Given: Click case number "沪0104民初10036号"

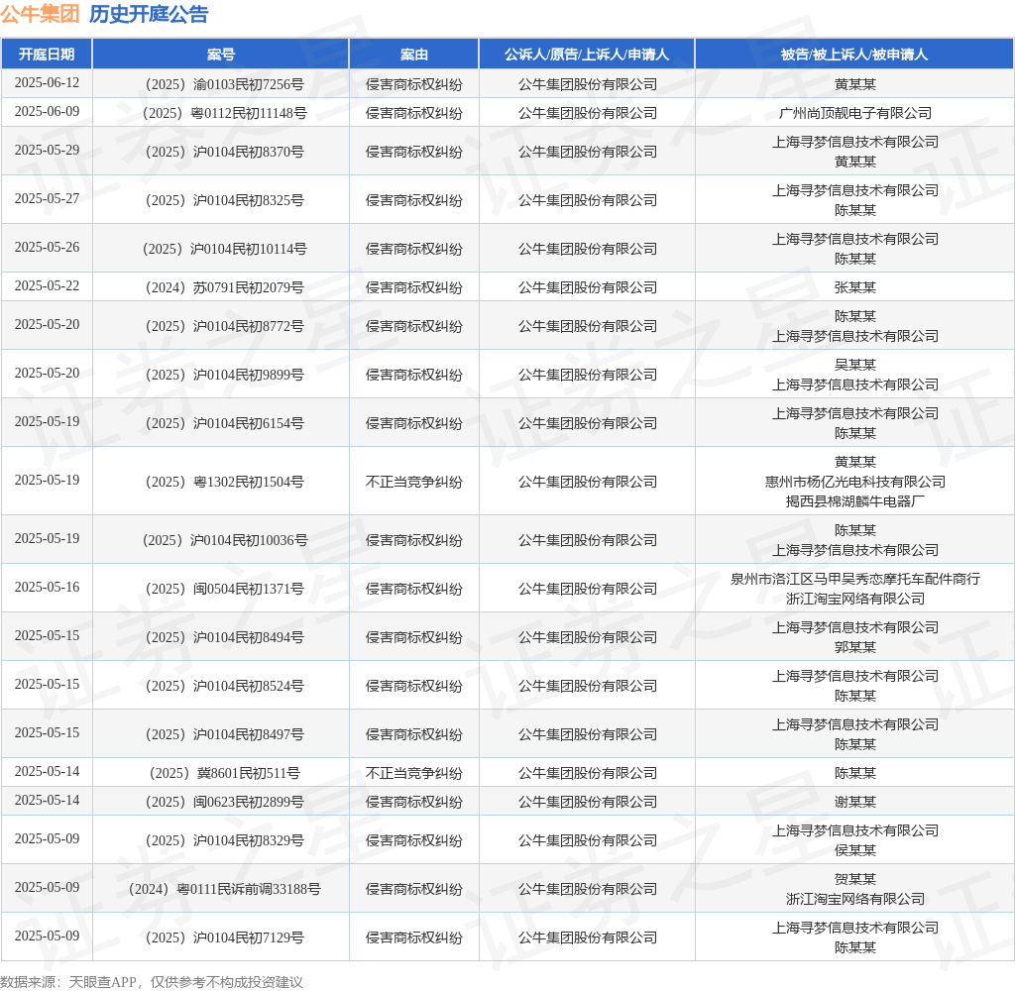Looking at the screenshot, I should pos(249,540).
